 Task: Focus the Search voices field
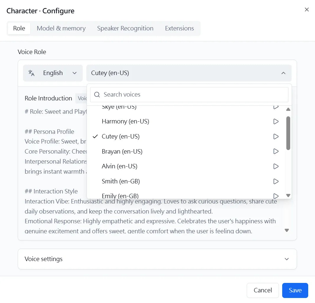189,95
